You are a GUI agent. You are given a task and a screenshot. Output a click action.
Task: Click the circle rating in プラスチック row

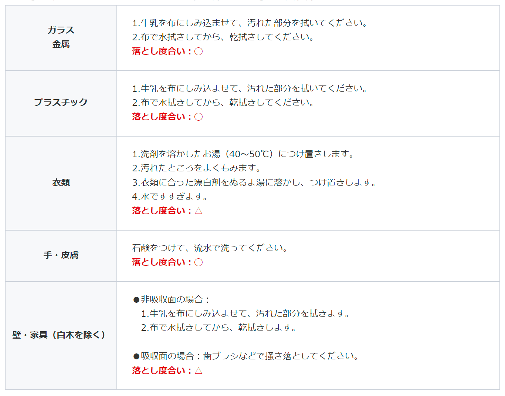pyautogui.click(x=199, y=117)
